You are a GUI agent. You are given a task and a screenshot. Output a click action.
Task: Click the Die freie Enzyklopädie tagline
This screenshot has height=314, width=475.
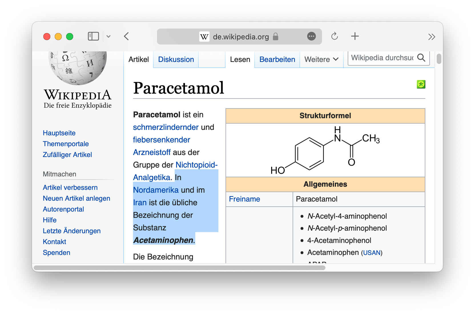point(78,106)
